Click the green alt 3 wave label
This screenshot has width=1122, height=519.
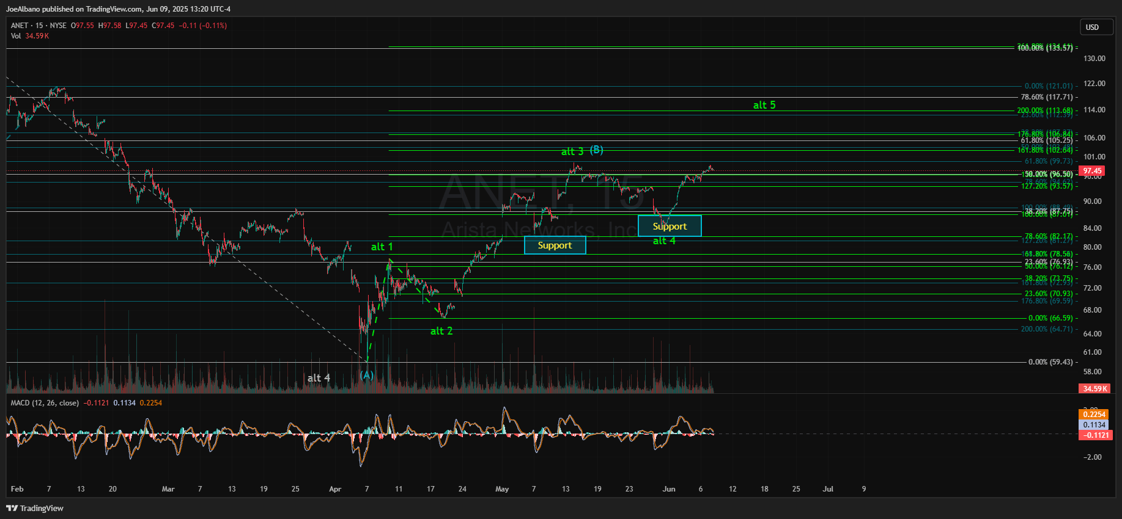pos(572,151)
